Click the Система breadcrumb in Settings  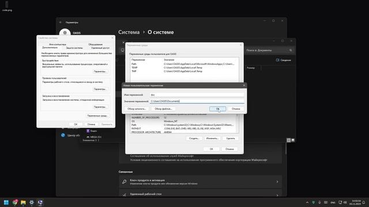tap(129, 32)
